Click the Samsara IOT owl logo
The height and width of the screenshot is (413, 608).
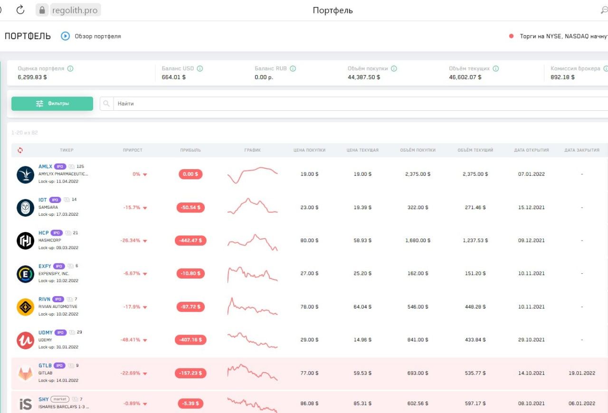25,208
